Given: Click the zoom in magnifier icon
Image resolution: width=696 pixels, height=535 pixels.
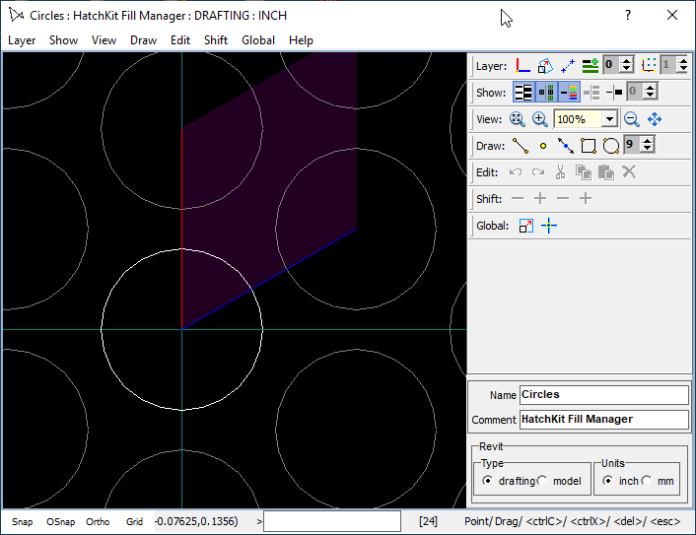Looking at the screenshot, I should click(540, 119).
